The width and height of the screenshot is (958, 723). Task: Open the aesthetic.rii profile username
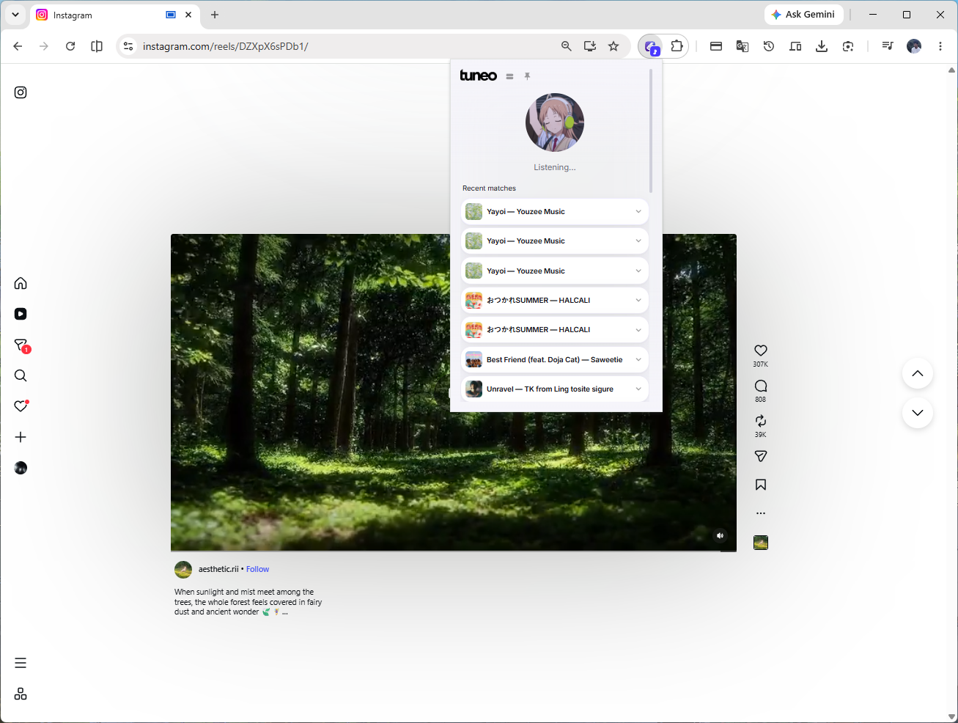coord(218,569)
